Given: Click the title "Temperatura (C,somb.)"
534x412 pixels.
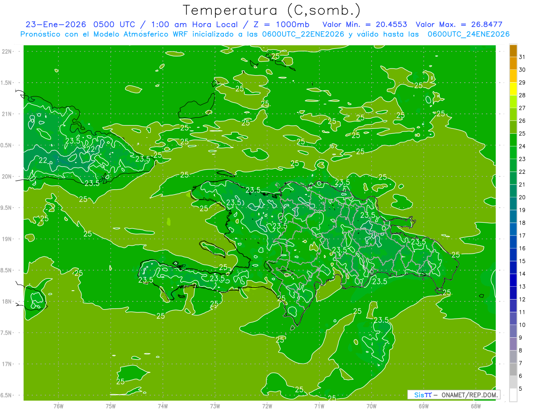Looking at the screenshot, I should (272, 11).
